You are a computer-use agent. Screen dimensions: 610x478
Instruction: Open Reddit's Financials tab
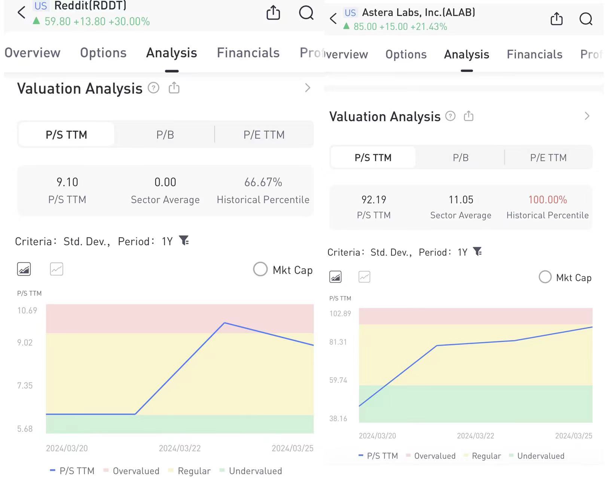coord(248,53)
